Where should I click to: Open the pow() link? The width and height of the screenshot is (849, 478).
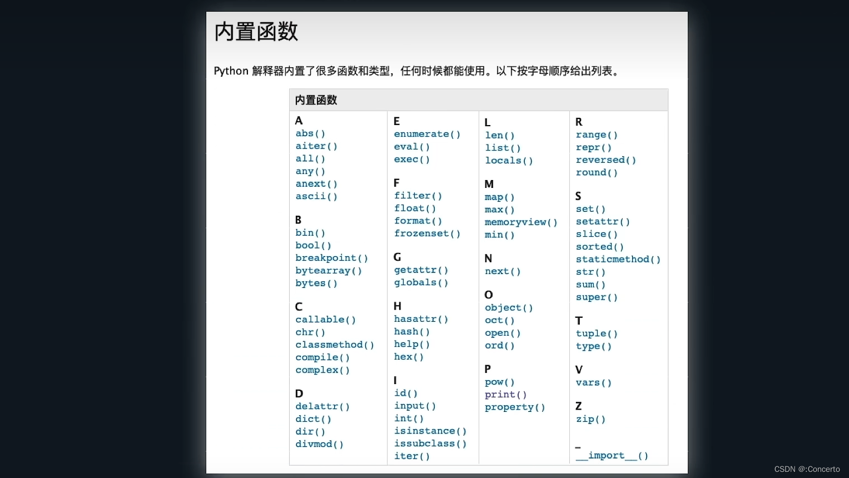coord(500,382)
